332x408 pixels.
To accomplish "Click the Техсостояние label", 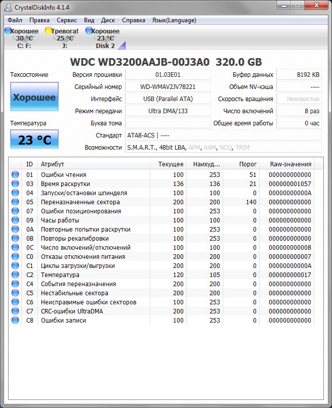I will point(29,75).
